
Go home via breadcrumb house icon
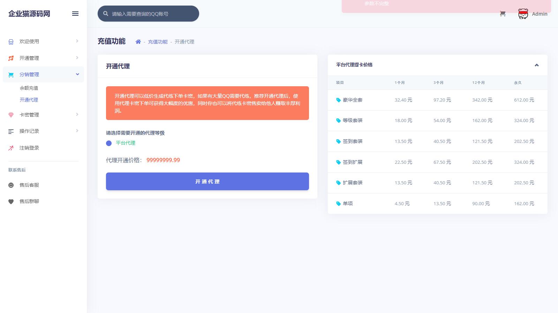tap(138, 42)
